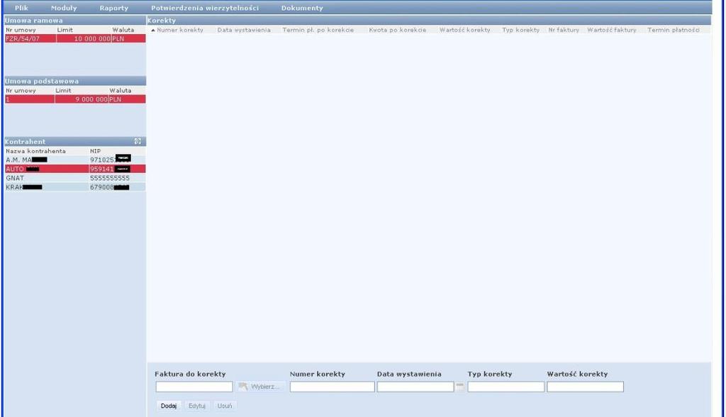The image size is (726, 417).
Task: Click the Usuń button
Action: click(225, 406)
